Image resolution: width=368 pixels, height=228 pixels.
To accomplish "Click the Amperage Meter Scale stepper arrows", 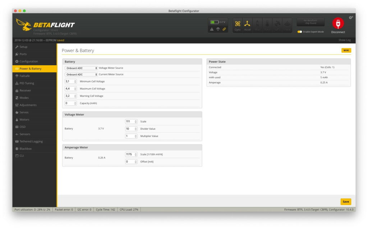I will click(x=135, y=155).
